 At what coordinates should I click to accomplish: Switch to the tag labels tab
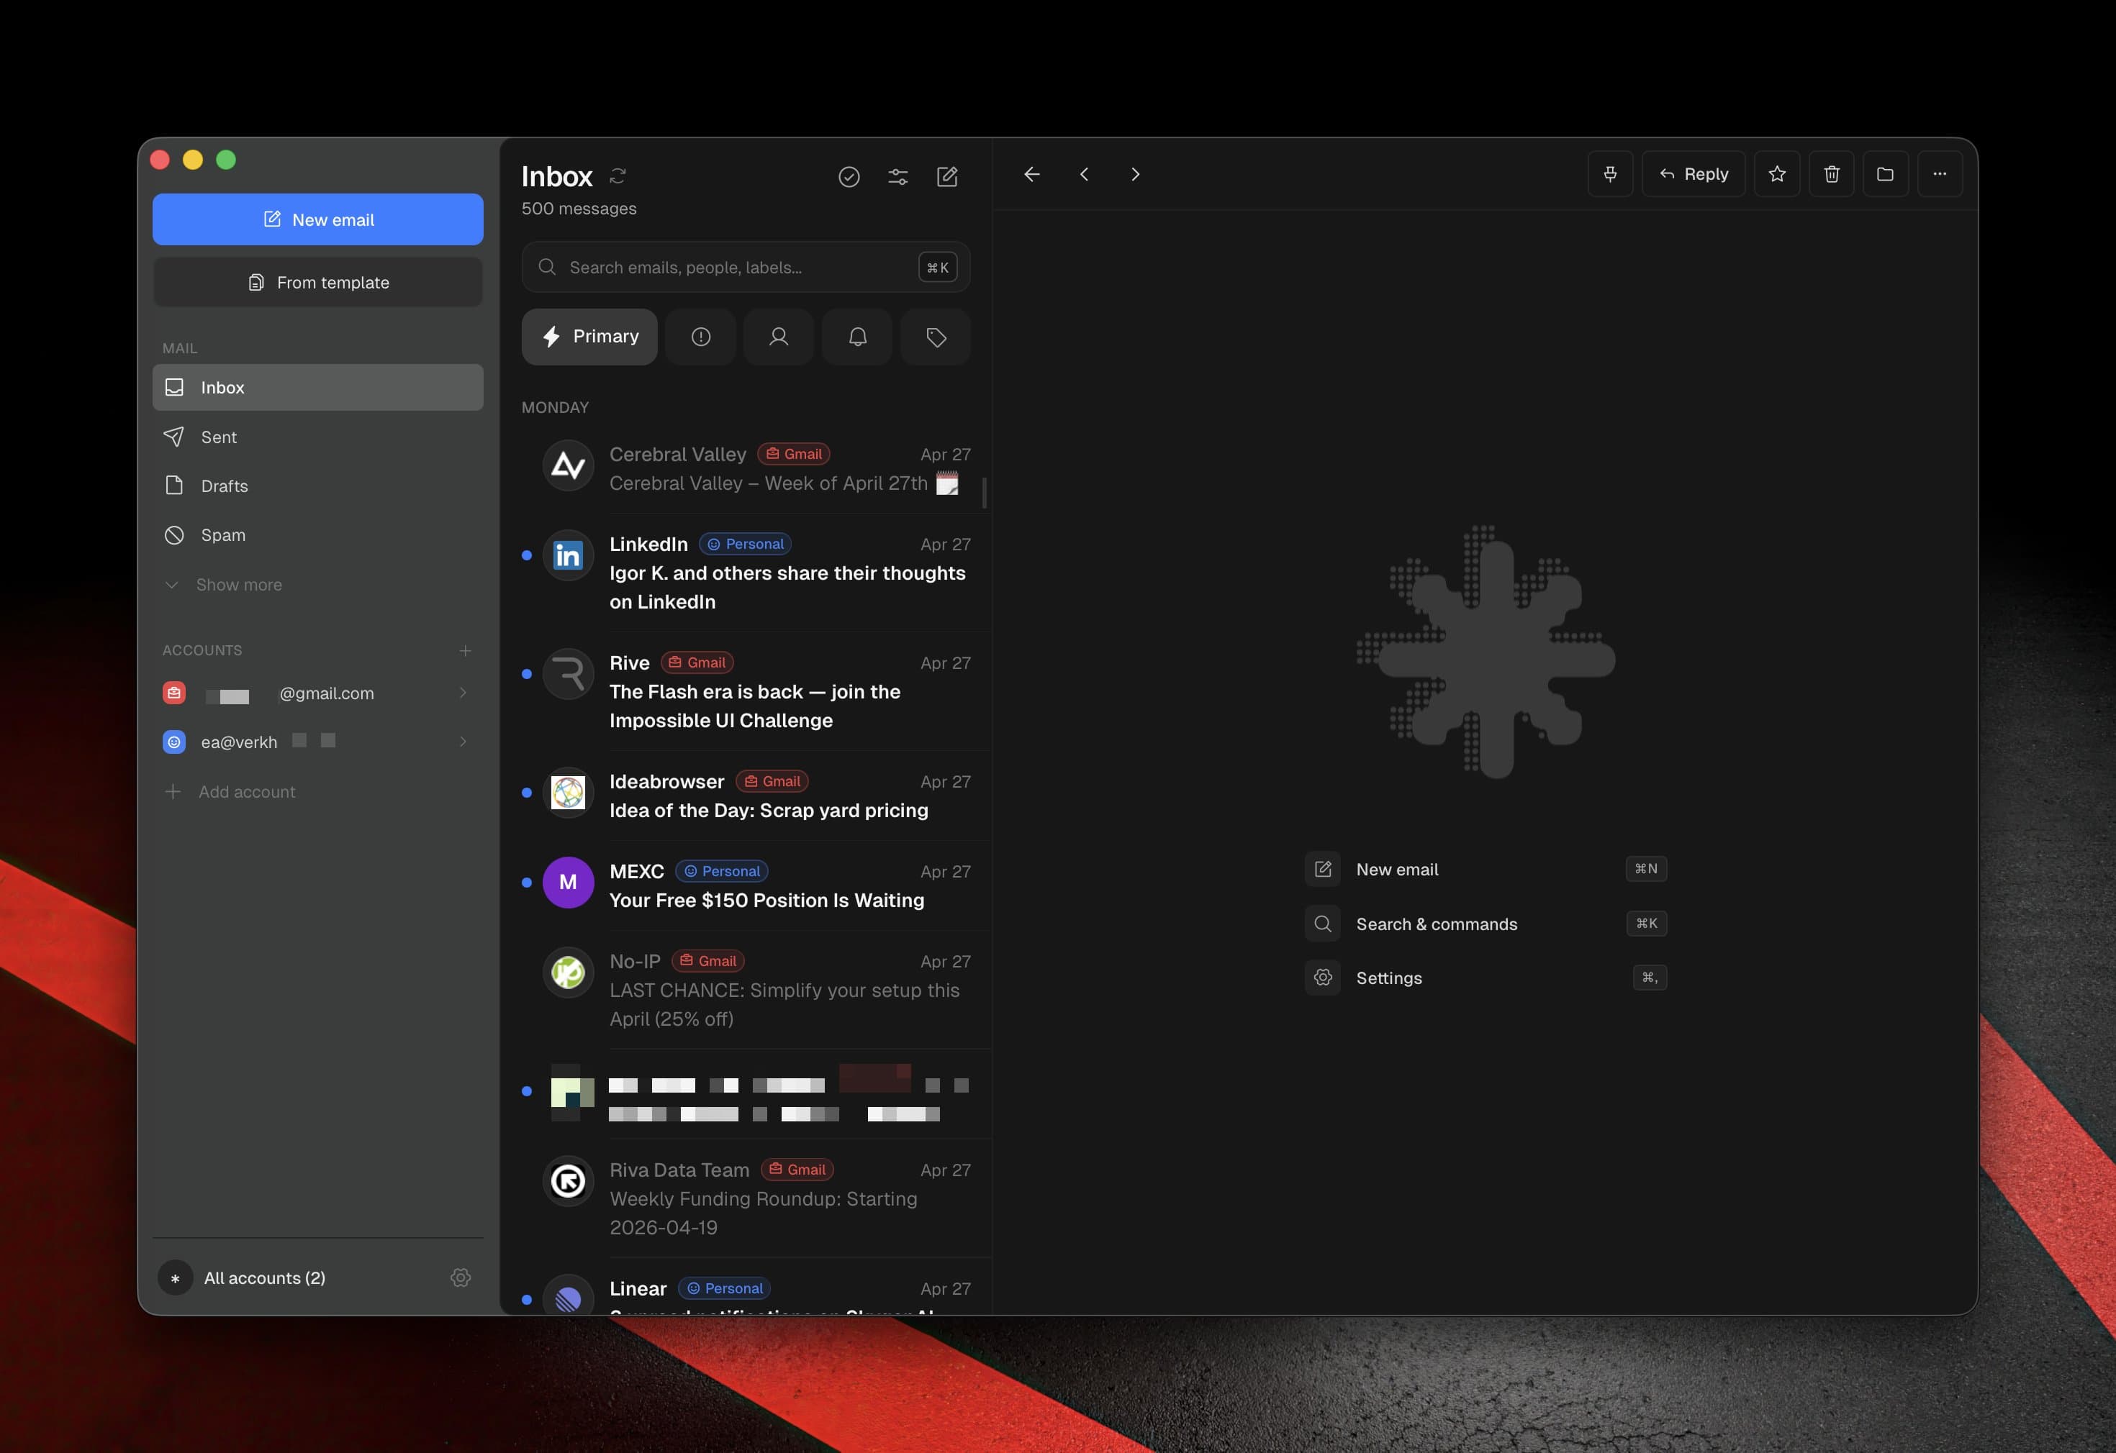(x=936, y=337)
